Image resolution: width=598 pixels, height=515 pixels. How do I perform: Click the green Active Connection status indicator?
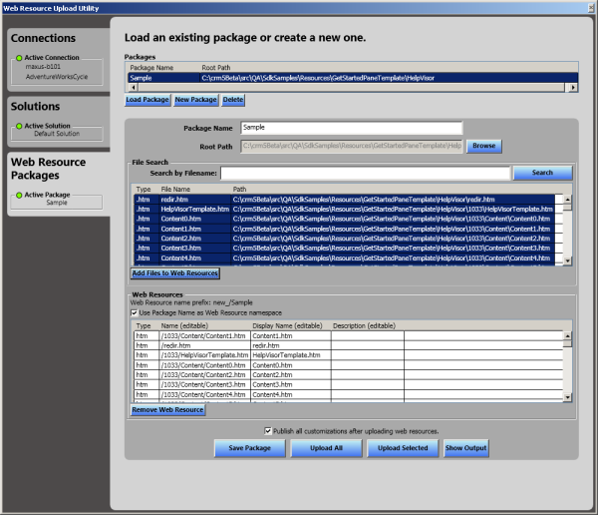[x=19, y=57]
